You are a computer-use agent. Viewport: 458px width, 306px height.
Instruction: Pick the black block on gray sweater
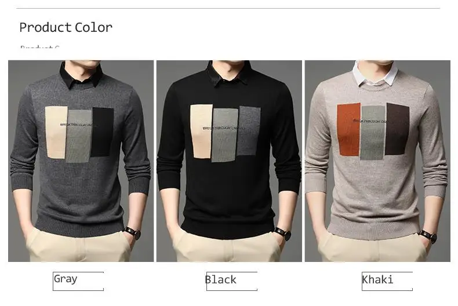click(x=102, y=132)
